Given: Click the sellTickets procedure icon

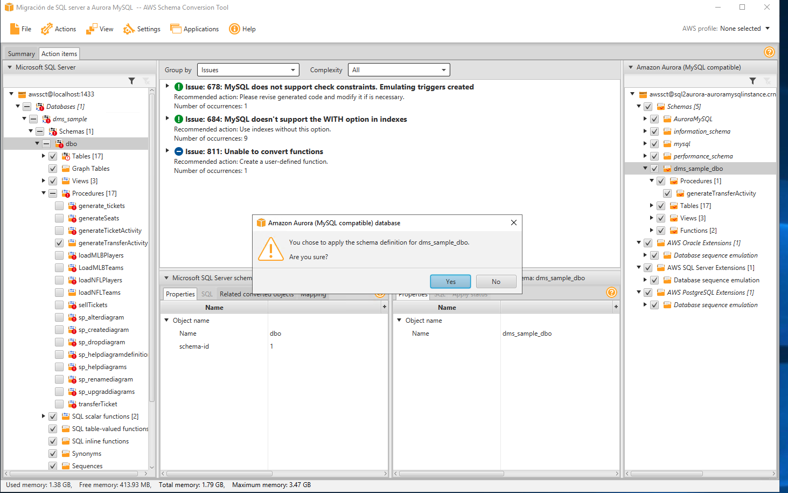Looking at the screenshot, I should pos(72,305).
